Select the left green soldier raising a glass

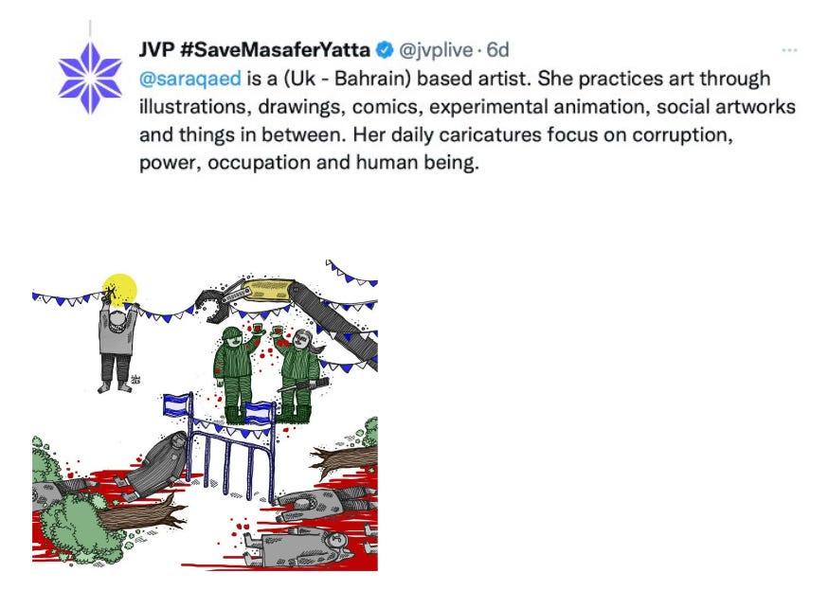[x=235, y=374]
